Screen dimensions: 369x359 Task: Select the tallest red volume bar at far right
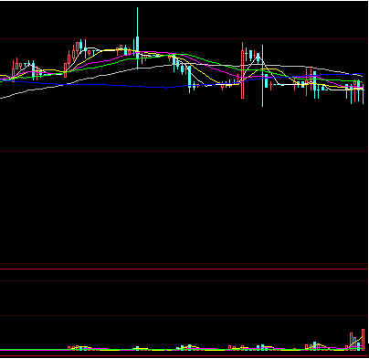tap(363, 340)
